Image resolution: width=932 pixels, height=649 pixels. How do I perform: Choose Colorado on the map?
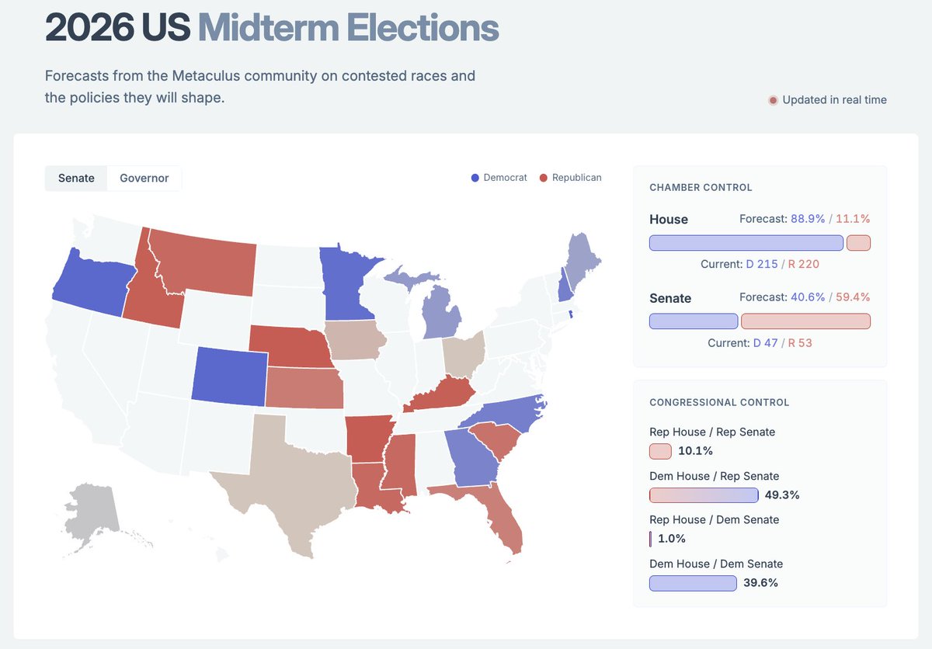[x=229, y=376]
